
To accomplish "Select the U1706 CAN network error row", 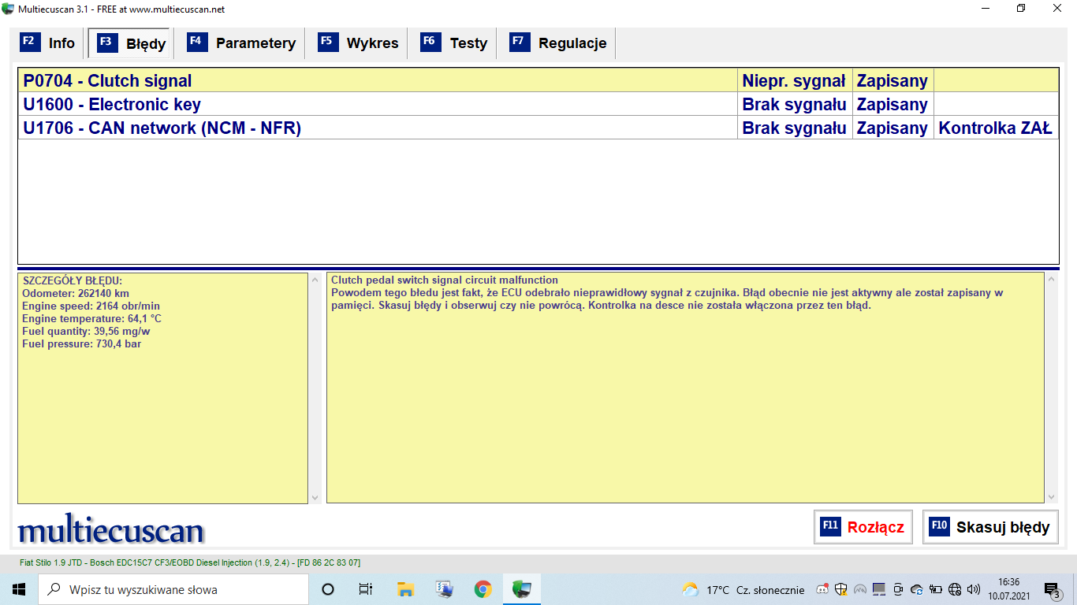I will tap(538, 128).
